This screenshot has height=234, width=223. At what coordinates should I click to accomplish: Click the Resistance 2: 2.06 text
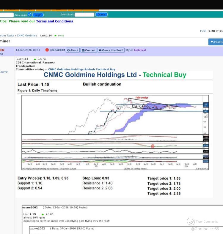pos(98,188)
